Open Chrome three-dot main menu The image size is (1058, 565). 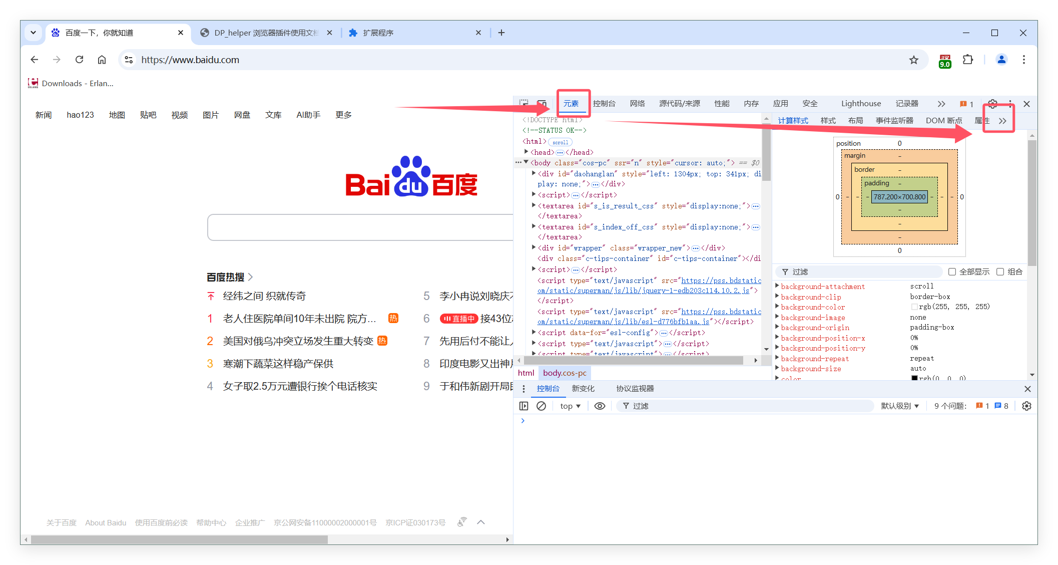(x=1024, y=60)
